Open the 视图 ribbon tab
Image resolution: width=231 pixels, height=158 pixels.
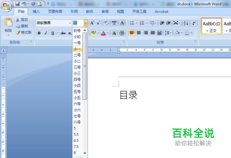[121, 11]
